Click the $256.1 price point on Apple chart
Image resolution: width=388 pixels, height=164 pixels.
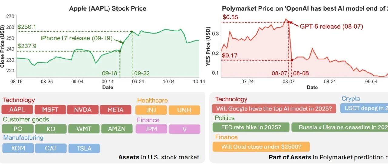coord(132,31)
